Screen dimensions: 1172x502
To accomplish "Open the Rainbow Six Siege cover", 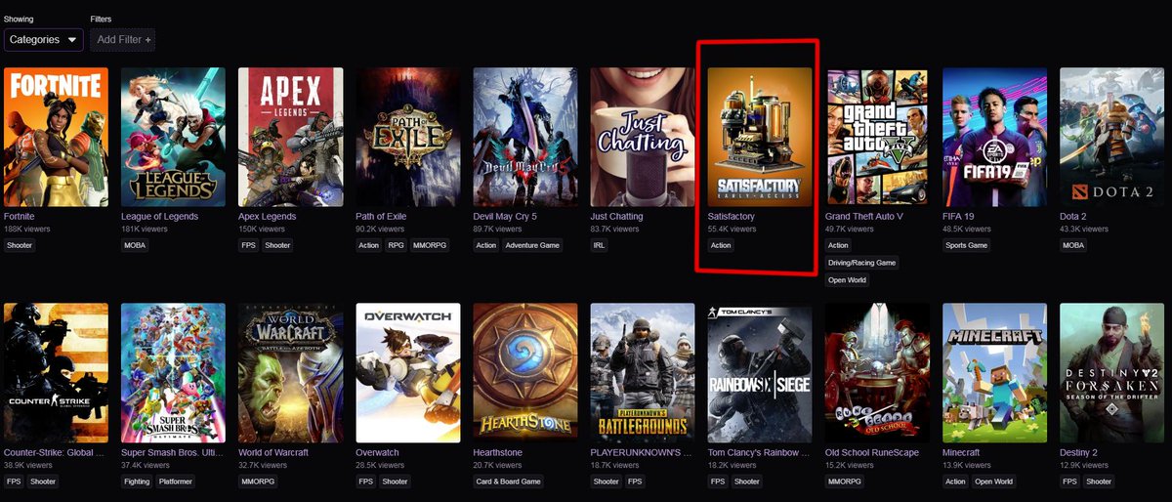I will click(760, 372).
